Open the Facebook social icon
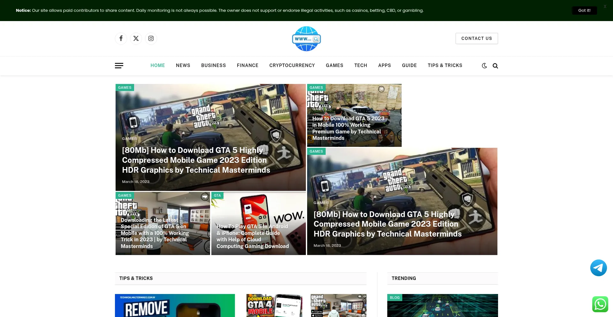Viewport: 613px width, 317px height. pos(121,39)
